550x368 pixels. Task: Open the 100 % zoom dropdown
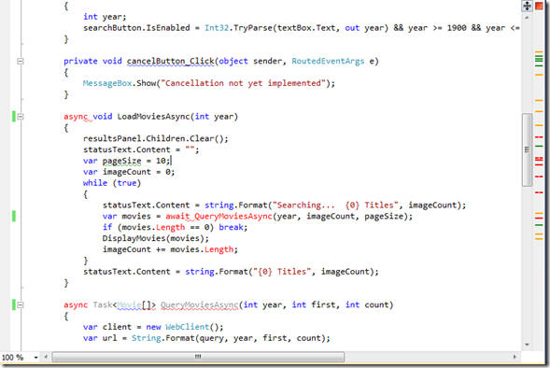(x=35, y=358)
